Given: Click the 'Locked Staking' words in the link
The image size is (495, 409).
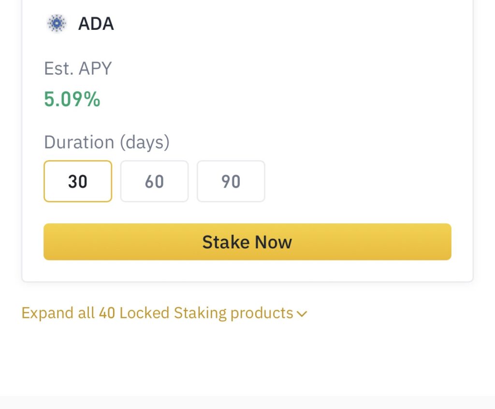Looking at the screenshot, I should coord(173,314).
